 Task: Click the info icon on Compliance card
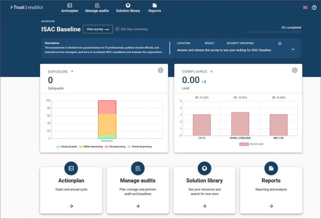294,70
